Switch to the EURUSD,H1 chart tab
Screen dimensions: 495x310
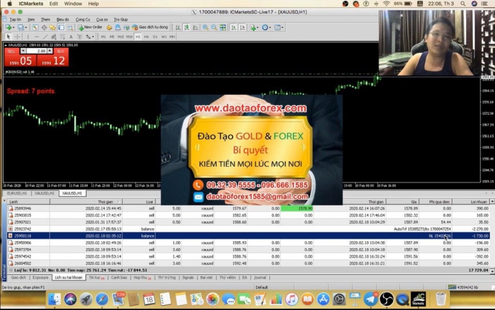click(x=17, y=193)
